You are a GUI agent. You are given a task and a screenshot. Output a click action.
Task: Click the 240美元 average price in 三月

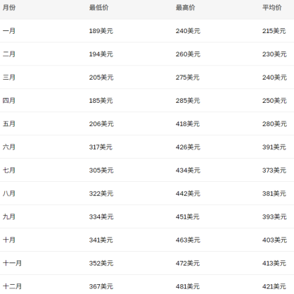(274, 78)
